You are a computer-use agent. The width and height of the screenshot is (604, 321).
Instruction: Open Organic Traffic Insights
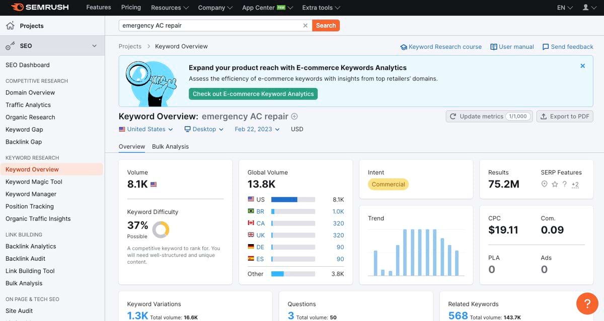click(x=38, y=219)
